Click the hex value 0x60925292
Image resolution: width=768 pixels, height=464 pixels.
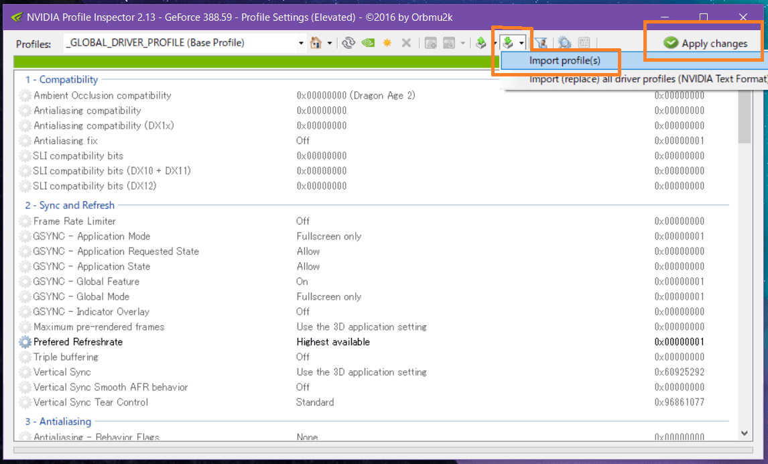pos(680,372)
